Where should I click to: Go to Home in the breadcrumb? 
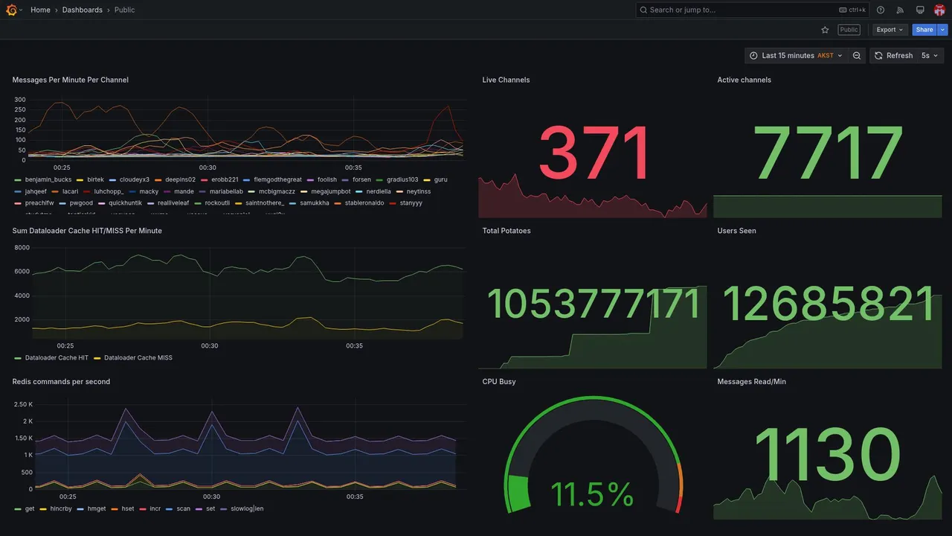(x=40, y=10)
